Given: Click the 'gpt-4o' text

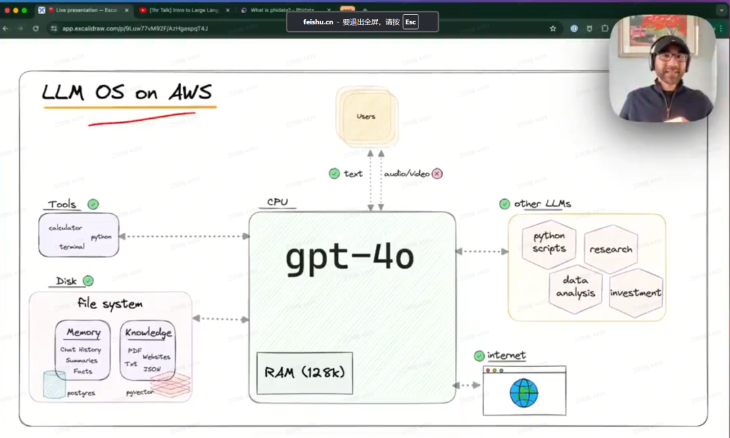Looking at the screenshot, I should point(349,257).
